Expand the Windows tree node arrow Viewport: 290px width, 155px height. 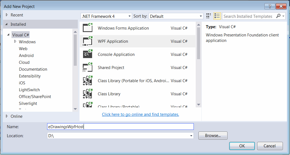point(15,42)
